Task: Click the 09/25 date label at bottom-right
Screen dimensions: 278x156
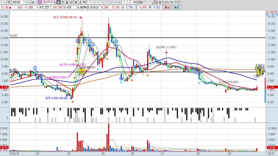Action: pyautogui.click(x=270, y=154)
